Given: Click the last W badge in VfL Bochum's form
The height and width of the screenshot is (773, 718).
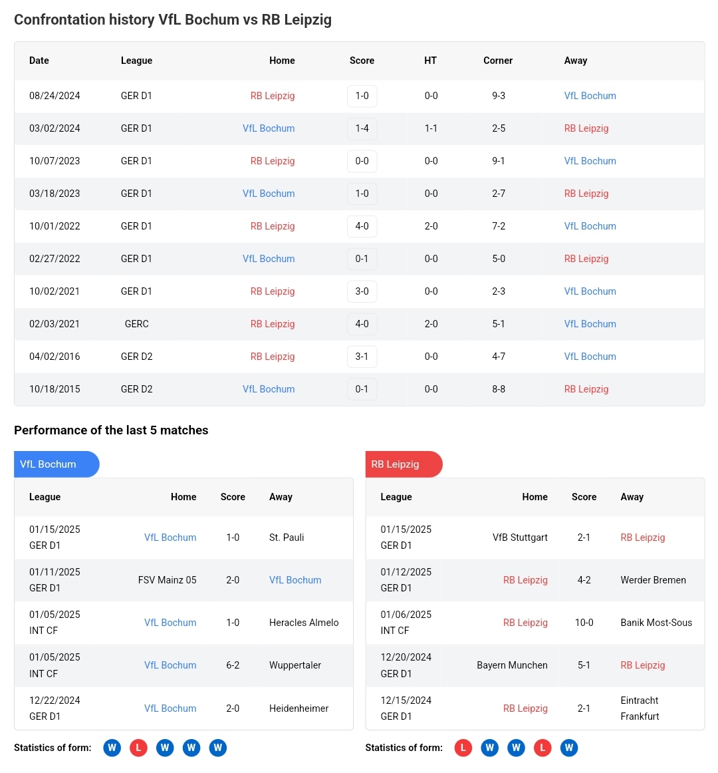Looking at the screenshot, I should pos(217,748).
